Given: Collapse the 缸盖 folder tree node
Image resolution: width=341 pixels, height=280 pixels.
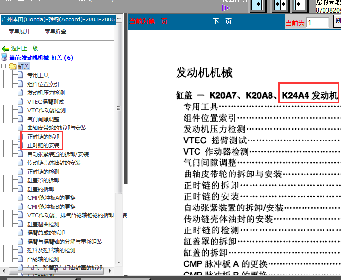Looking at the screenshot, I should click(3, 66).
